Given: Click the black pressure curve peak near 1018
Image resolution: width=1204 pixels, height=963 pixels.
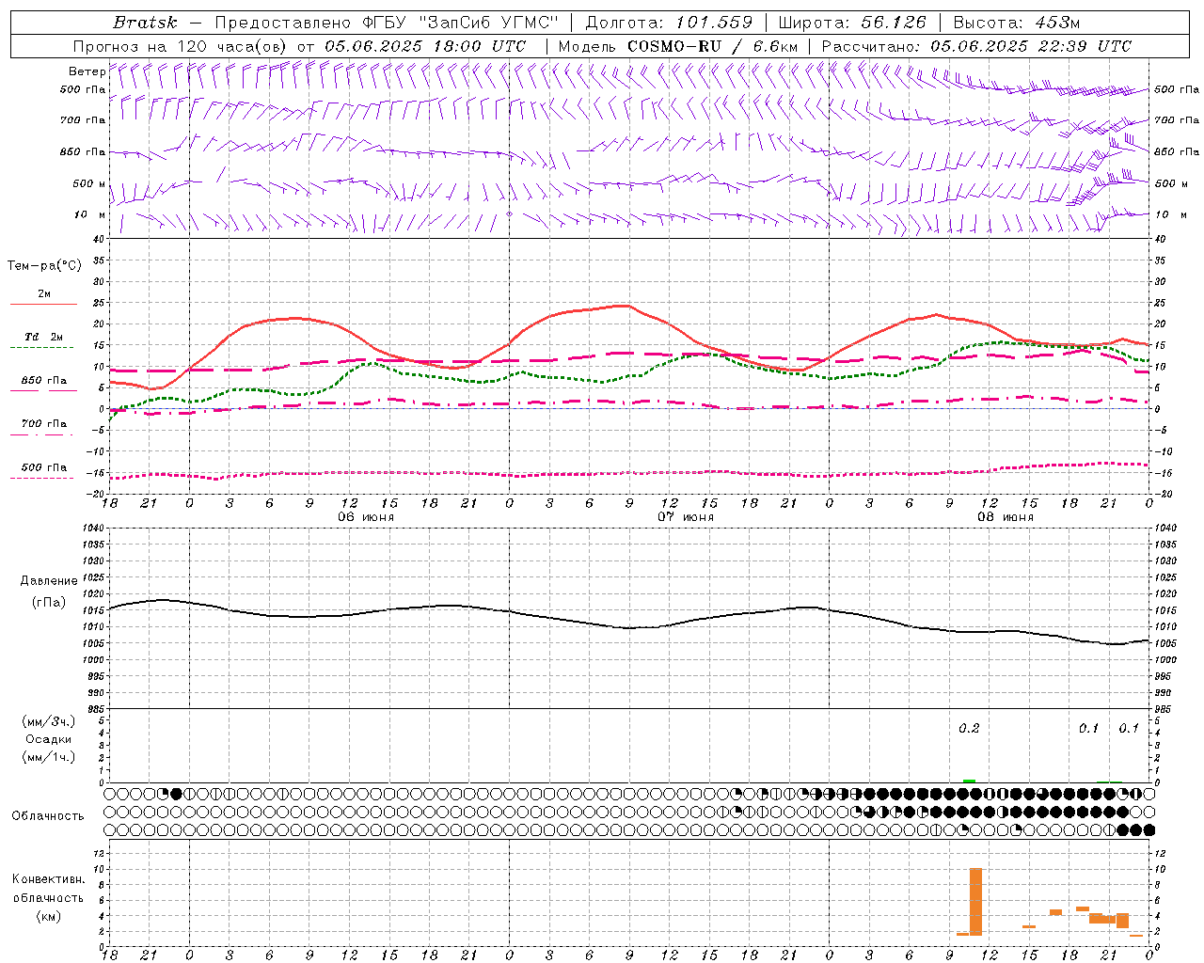Looking at the screenshot, I should click(163, 600).
